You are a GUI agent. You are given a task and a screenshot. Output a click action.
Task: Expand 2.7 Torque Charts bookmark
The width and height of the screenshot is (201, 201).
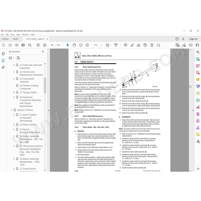pos(14,92)
